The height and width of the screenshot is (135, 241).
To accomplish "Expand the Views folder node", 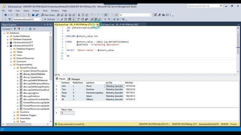I will tap(11, 55).
